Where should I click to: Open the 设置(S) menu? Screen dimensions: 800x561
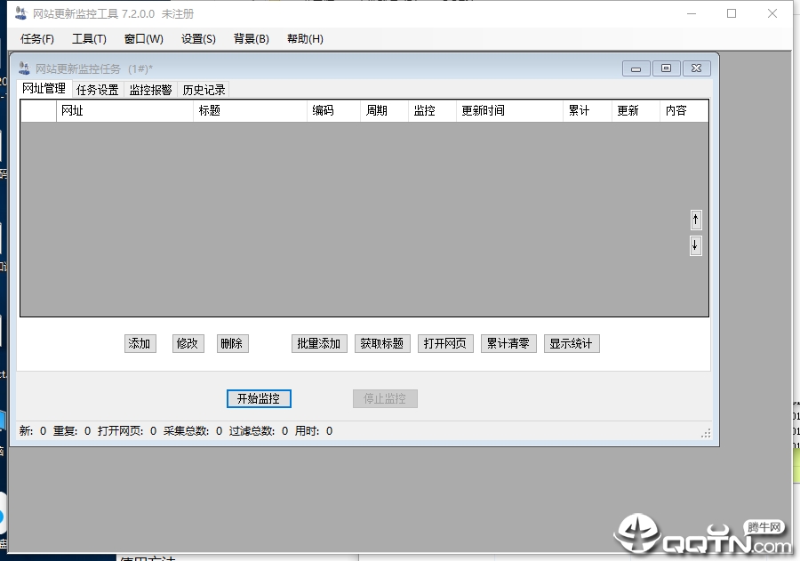[x=197, y=38]
